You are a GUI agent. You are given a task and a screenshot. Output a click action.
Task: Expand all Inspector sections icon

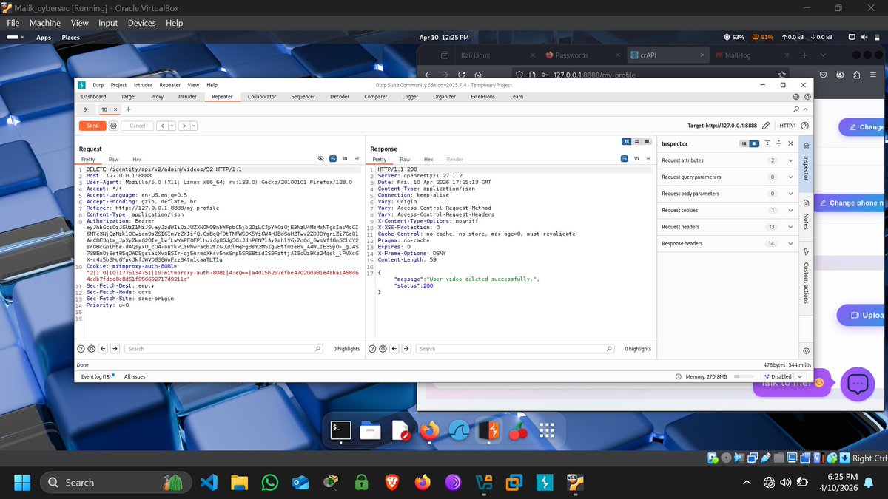click(767, 143)
